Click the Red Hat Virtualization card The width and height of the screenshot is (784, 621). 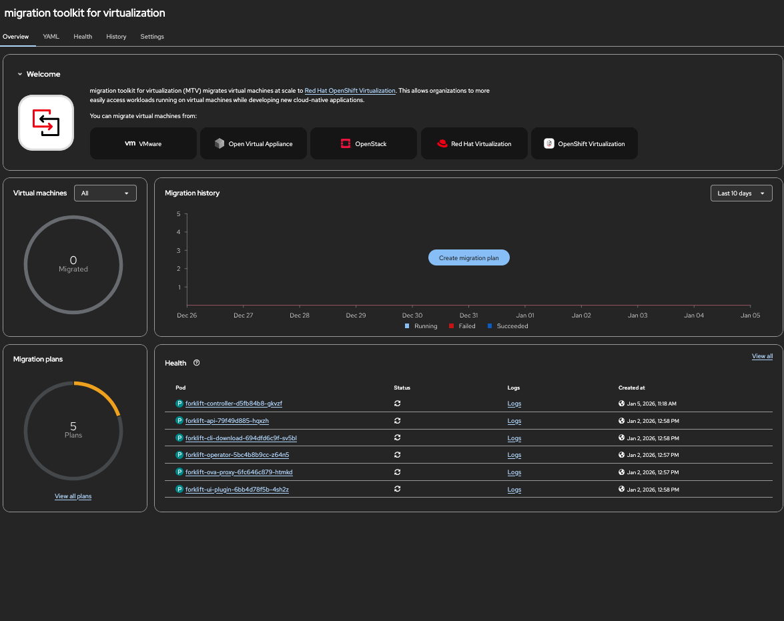pos(474,143)
